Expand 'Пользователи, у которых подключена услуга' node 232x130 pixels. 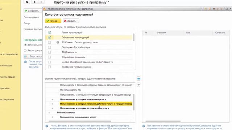pyautogui.click(x=52, y=100)
